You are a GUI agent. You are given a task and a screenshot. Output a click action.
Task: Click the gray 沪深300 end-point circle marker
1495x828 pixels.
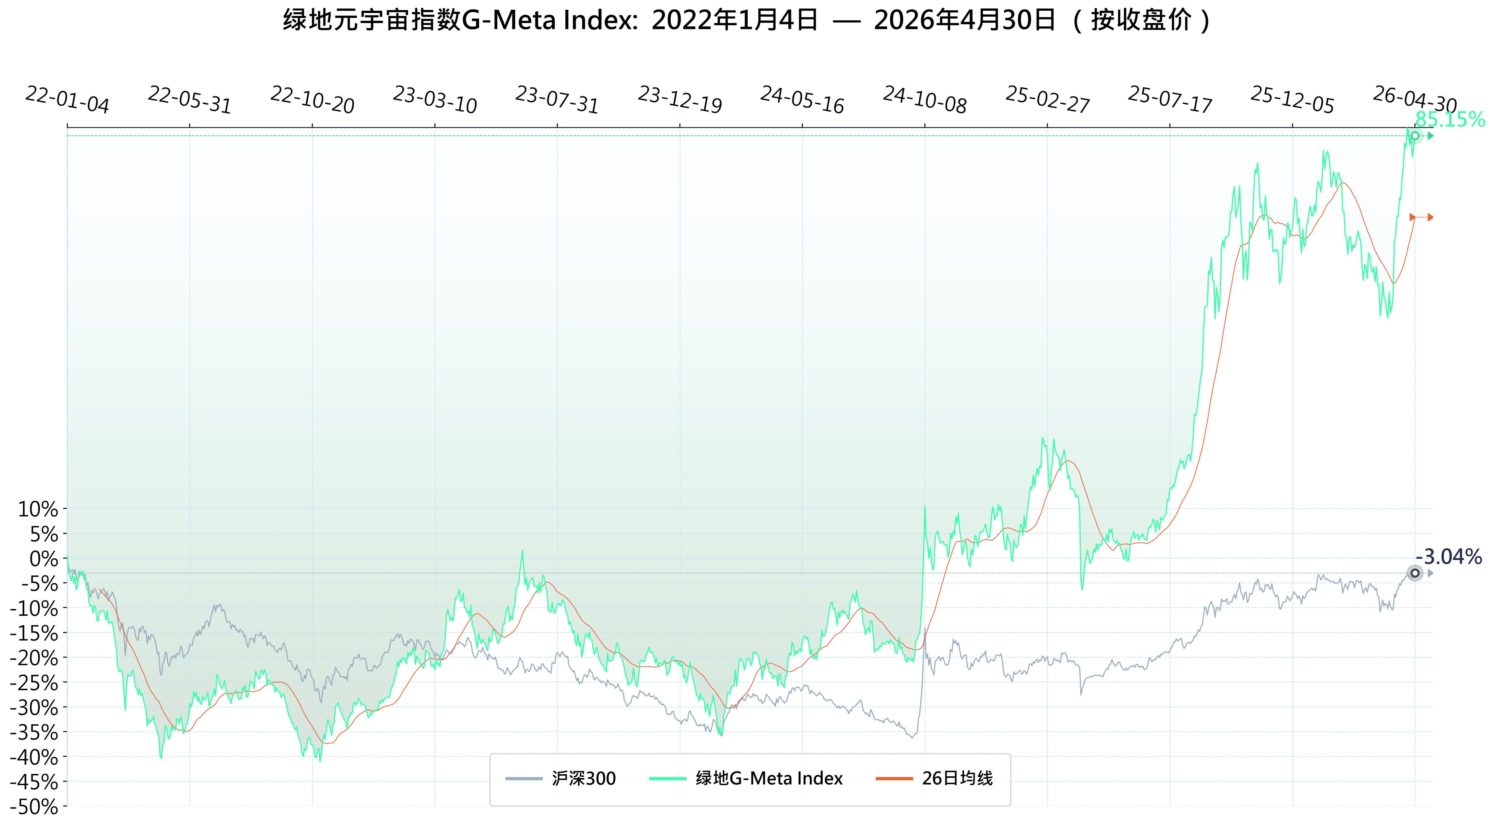point(1415,573)
